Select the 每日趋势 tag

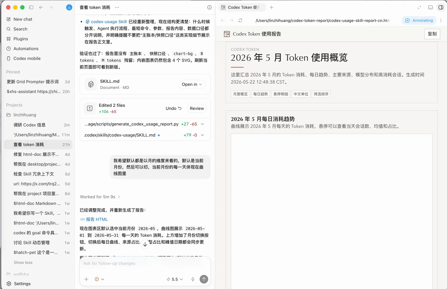click(260, 94)
